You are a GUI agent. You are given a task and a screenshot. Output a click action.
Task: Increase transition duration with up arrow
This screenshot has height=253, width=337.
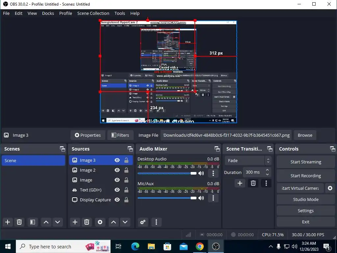[x=267, y=170]
